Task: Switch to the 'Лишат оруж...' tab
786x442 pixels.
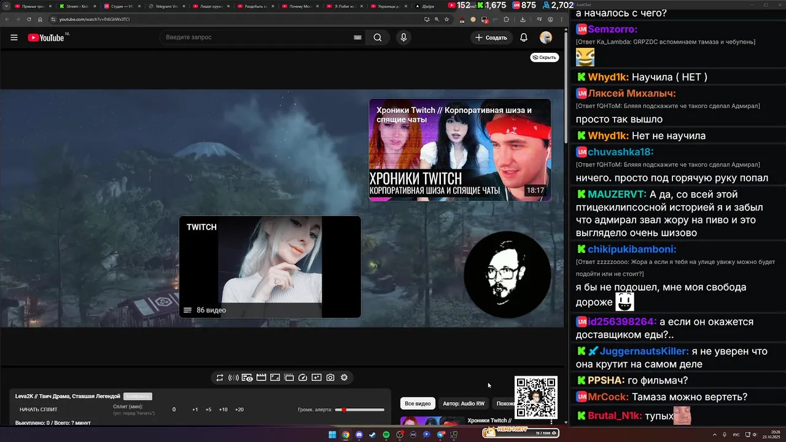Action: click(x=211, y=6)
